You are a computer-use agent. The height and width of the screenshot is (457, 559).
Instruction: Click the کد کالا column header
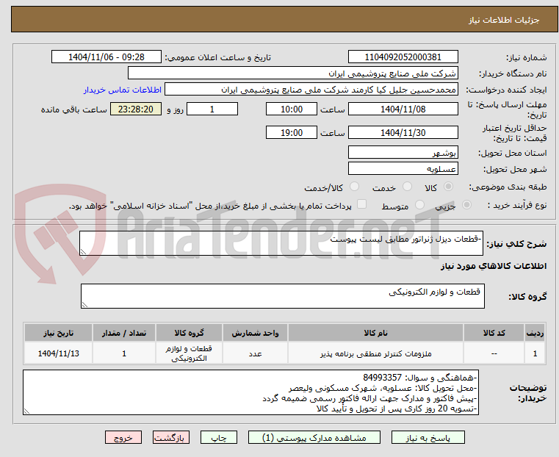(494, 333)
